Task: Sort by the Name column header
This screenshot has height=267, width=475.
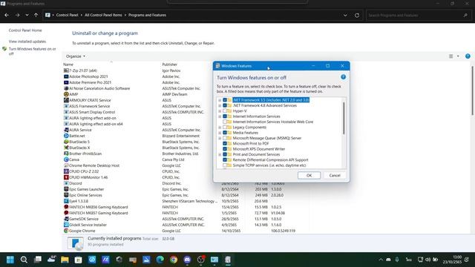Action: [68, 65]
